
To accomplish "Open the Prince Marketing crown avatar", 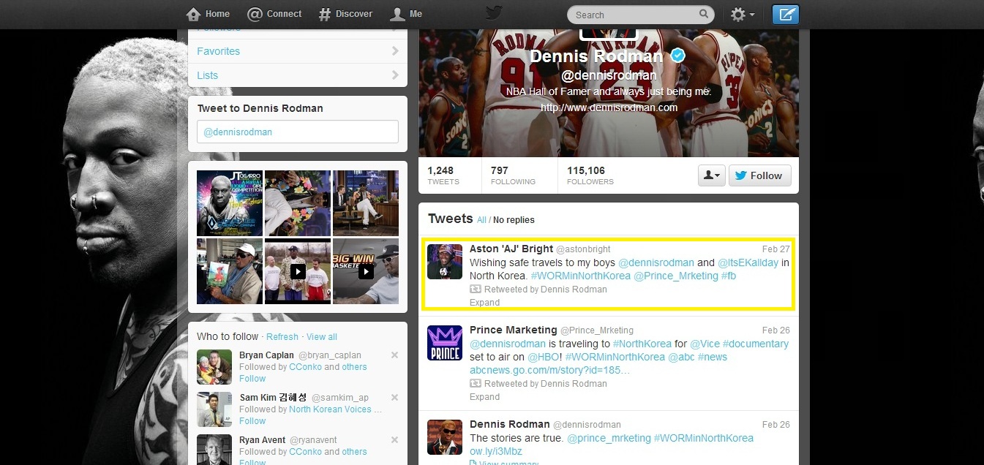I will 445,343.
